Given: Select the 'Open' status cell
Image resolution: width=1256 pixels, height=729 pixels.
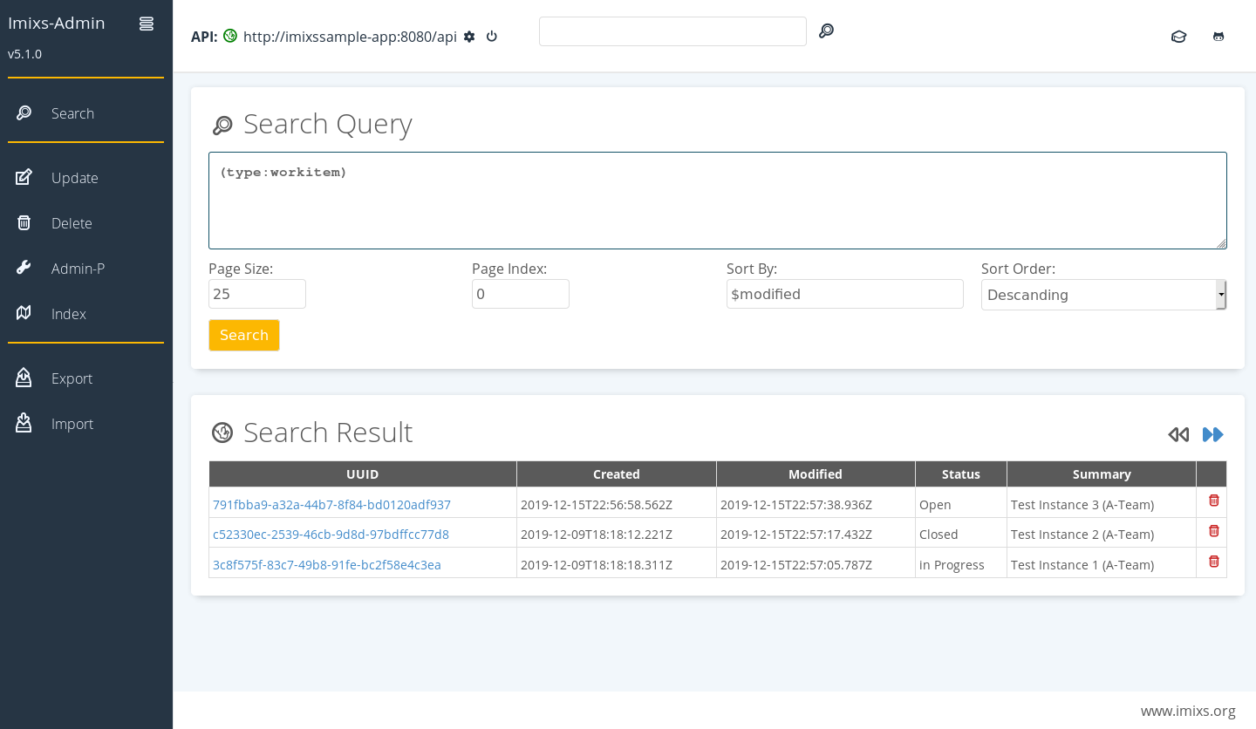Looking at the screenshot, I should tap(961, 502).
